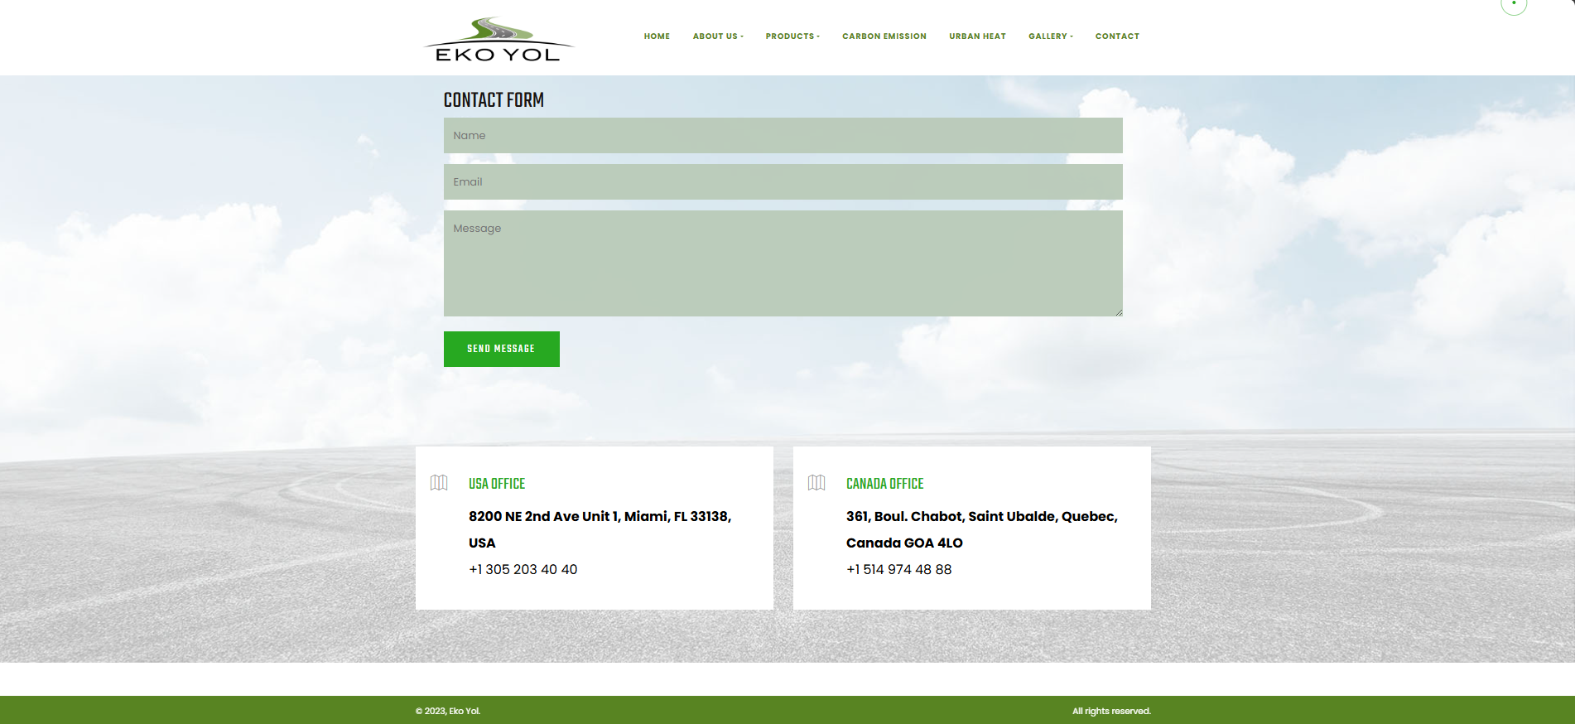Click the map icon beside Canada Office

coord(816,483)
